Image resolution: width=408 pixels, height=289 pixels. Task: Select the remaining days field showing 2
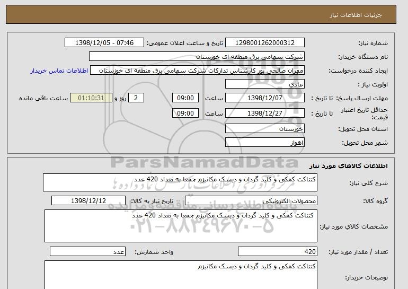137,98
